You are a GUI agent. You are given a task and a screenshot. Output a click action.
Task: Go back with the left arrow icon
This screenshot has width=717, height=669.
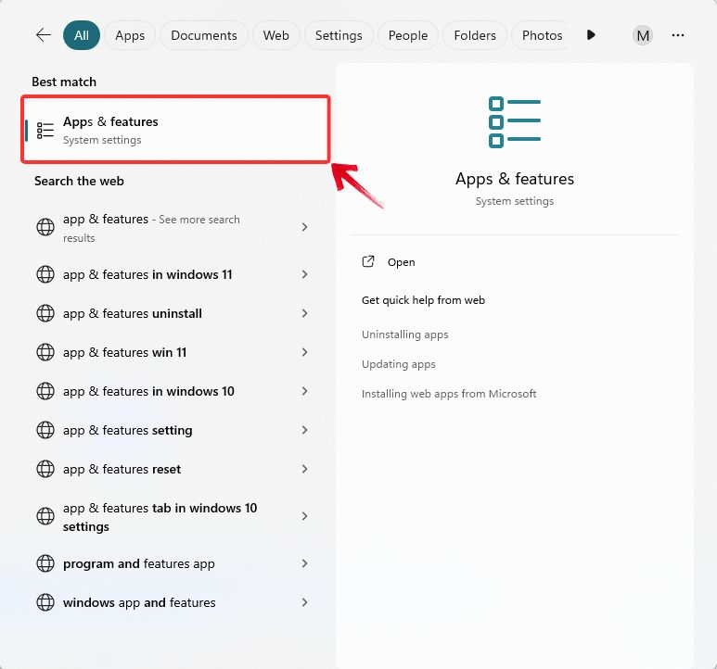44,34
